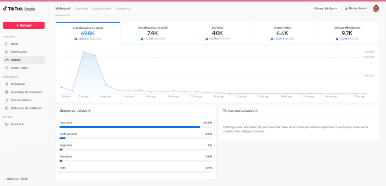
Task: Click the chart peak point at 2 de ago
Action: coord(83,52)
